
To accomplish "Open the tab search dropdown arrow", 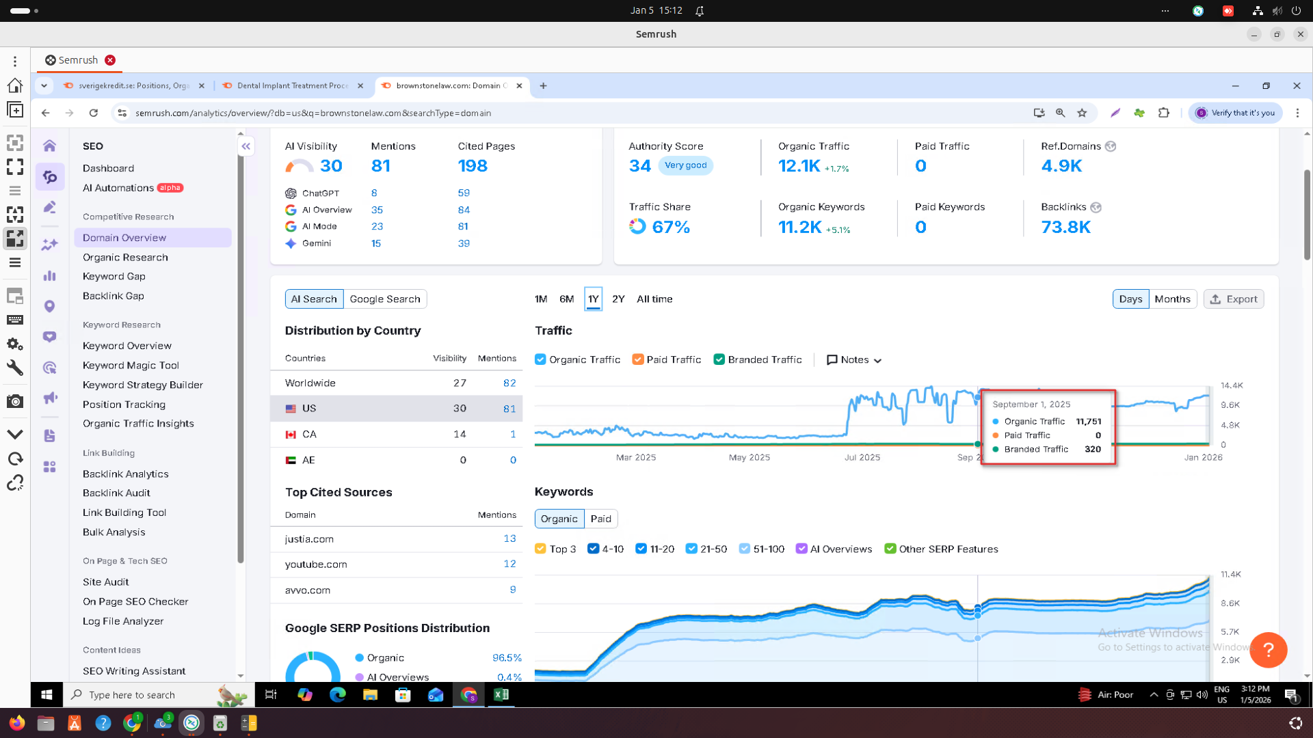I will (x=44, y=86).
